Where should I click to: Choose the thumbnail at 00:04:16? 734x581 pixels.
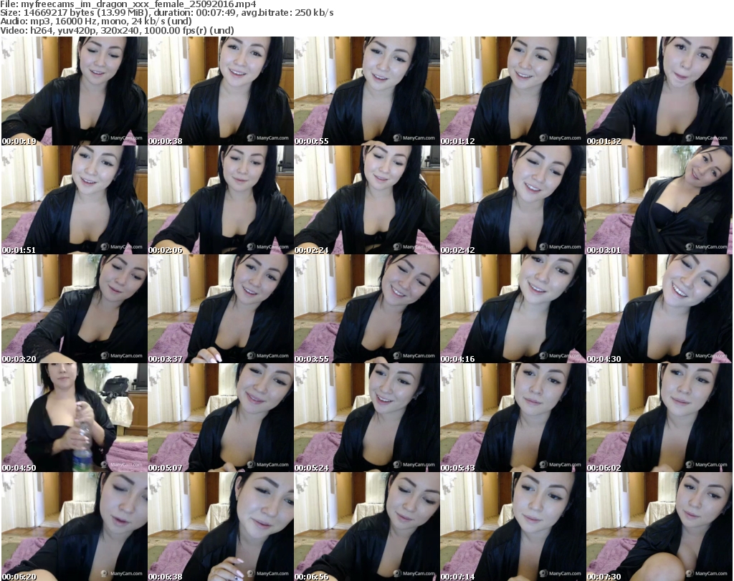pos(513,309)
